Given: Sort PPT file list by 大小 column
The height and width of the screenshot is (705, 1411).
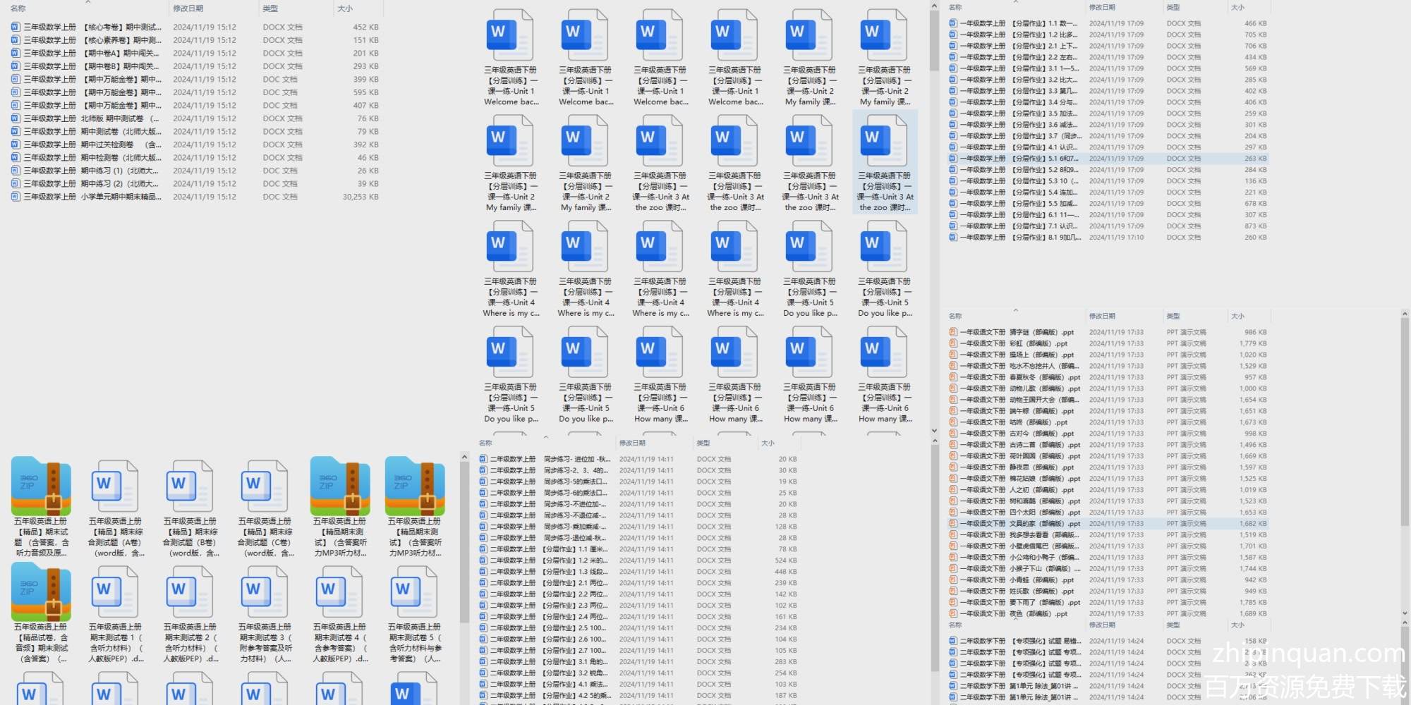Looking at the screenshot, I should (x=1237, y=317).
